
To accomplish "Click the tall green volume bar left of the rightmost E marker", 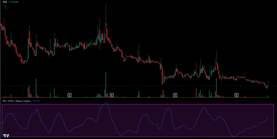I will (x=216, y=88).
